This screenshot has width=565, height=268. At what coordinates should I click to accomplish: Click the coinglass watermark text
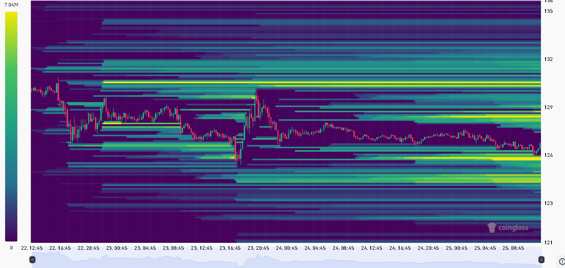coord(513,228)
